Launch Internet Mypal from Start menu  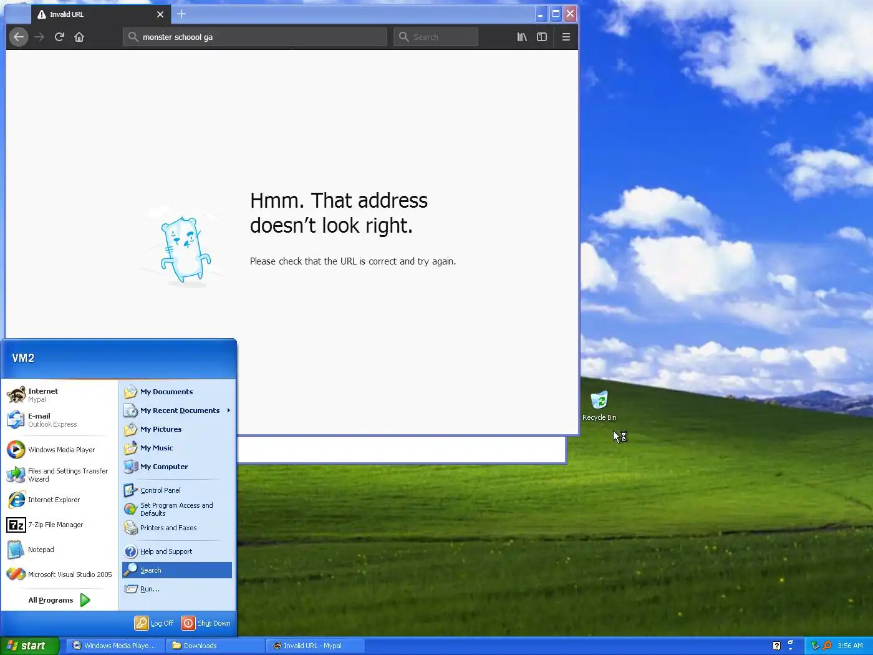tap(60, 395)
